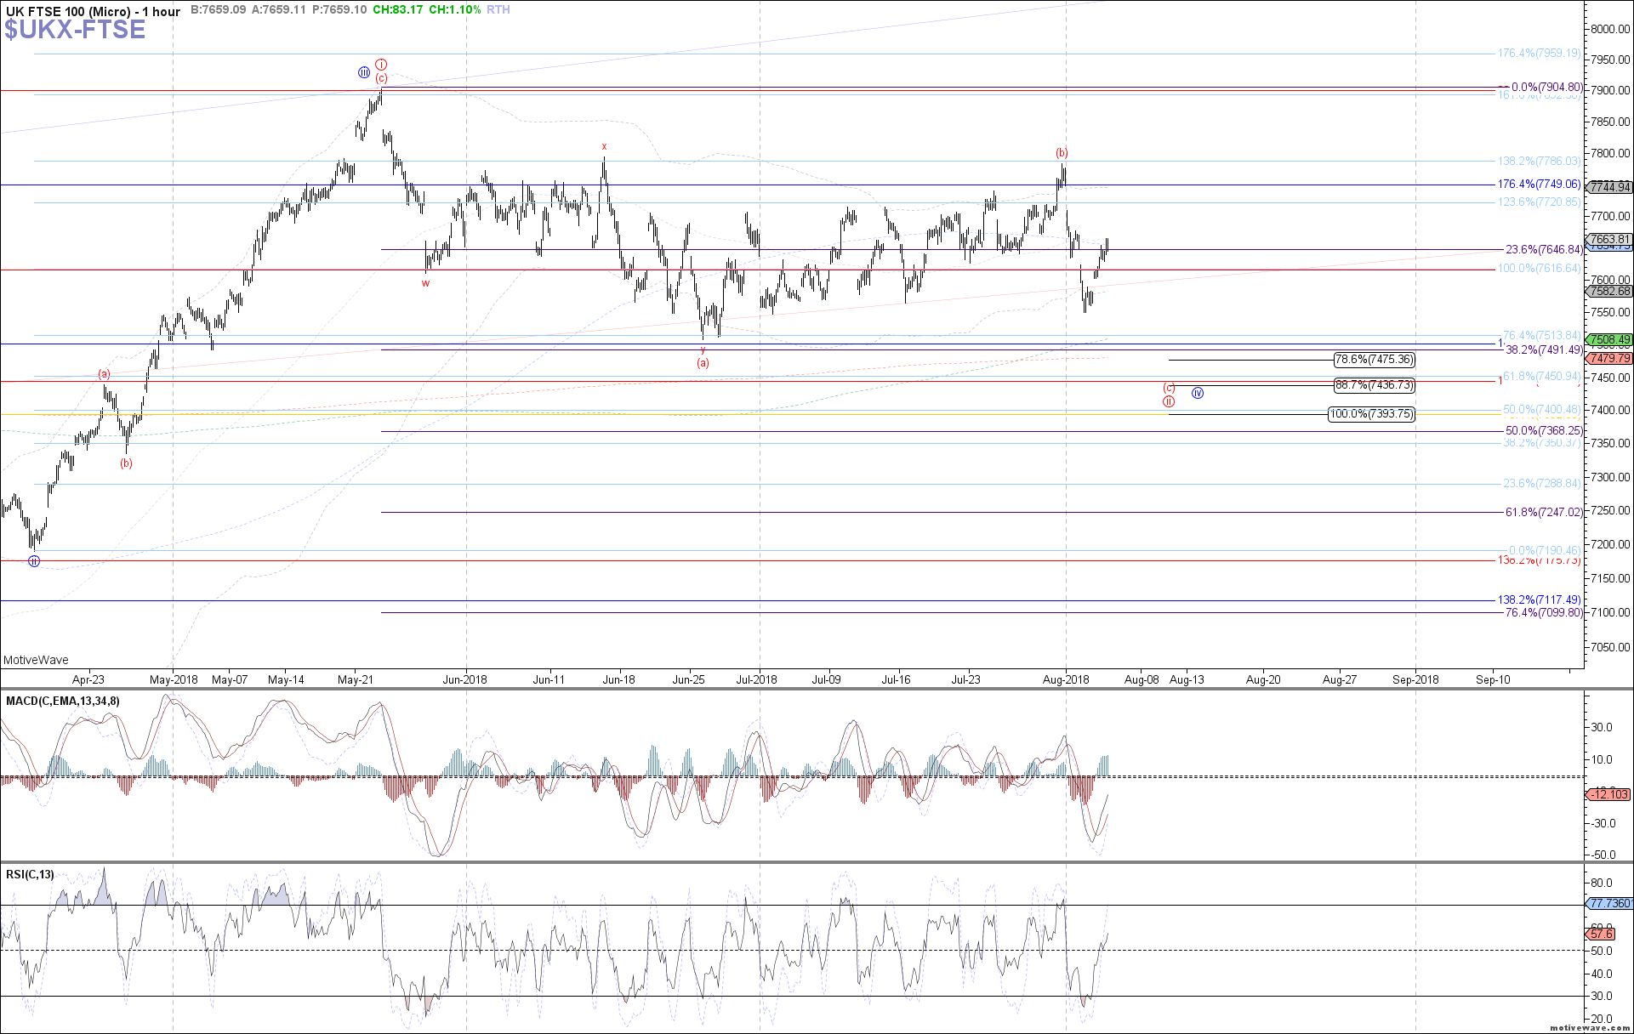The height and width of the screenshot is (1034, 1634).
Task: Click the Aug-13 date on time axis
Action: tap(1187, 679)
